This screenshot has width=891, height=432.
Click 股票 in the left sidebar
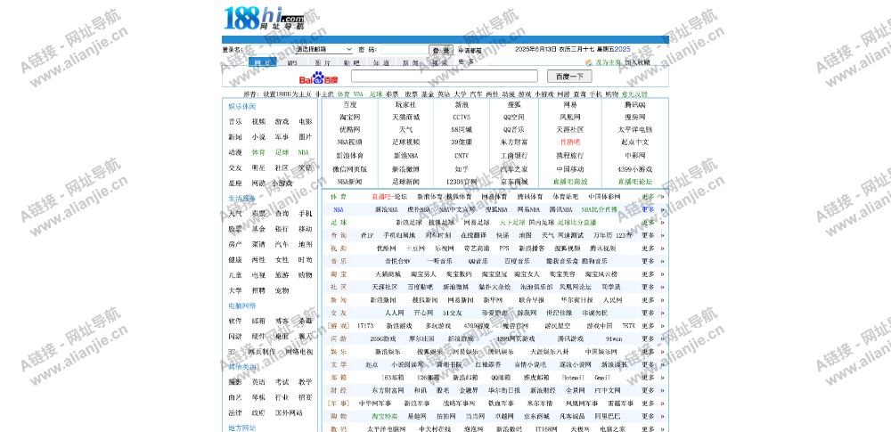click(235, 229)
